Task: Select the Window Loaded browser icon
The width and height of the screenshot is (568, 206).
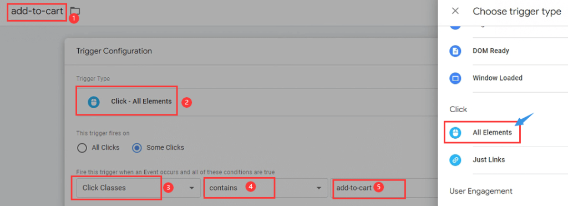Action: pyautogui.click(x=455, y=78)
